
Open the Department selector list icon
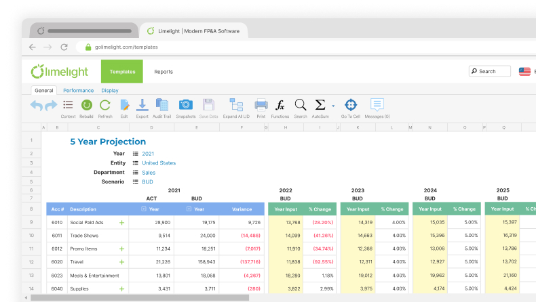click(x=136, y=173)
